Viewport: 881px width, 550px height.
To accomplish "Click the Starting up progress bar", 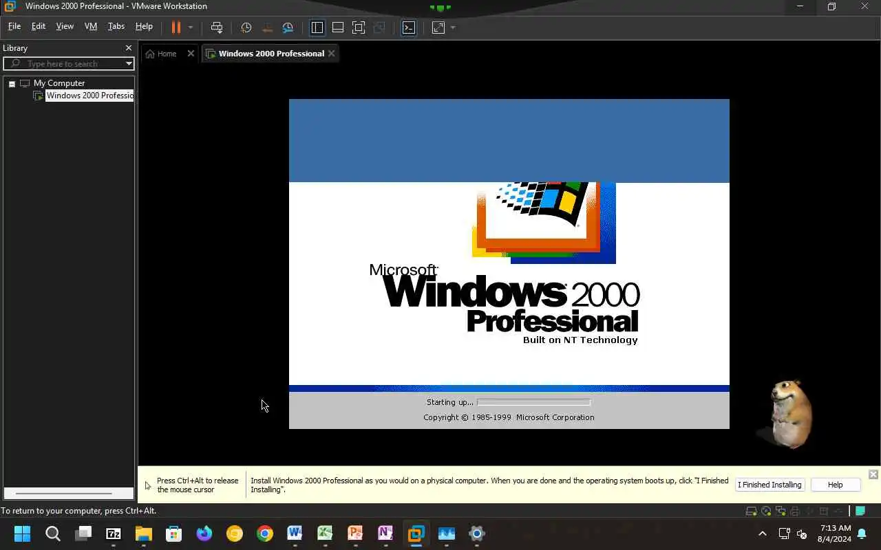I will tap(533, 402).
